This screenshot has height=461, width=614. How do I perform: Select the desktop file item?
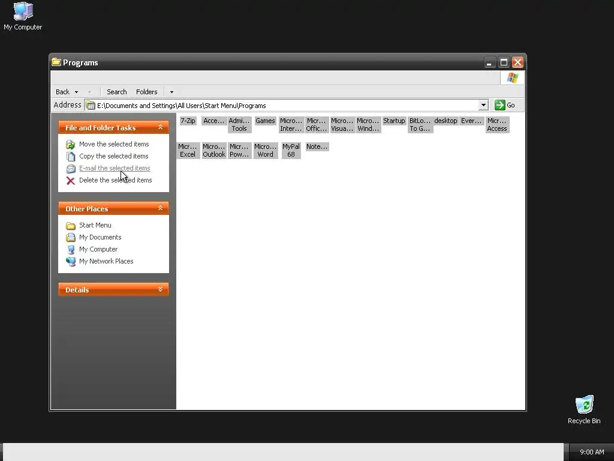[446, 121]
